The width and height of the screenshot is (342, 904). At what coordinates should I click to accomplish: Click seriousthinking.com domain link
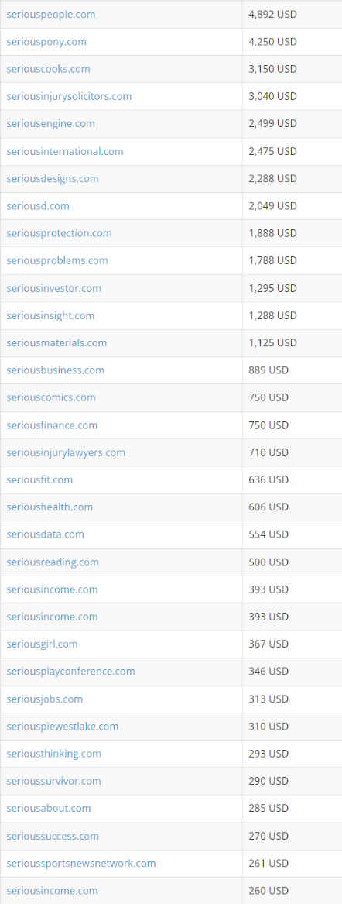pos(53,754)
